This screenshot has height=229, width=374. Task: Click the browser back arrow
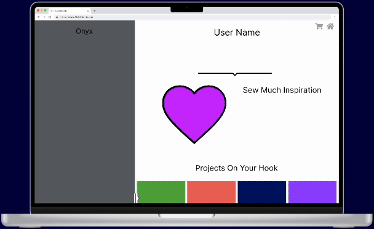39,17
